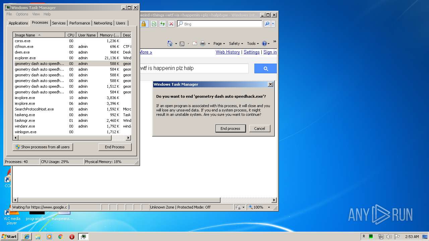The height and width of the screenshot is (241, 429).
Task: Select the windanr.exe process row
Action: click(72, 126)
